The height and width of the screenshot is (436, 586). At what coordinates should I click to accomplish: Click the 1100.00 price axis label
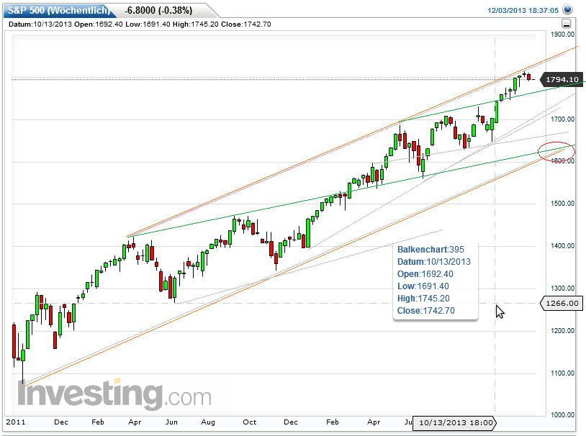click(x=563, y=373)
